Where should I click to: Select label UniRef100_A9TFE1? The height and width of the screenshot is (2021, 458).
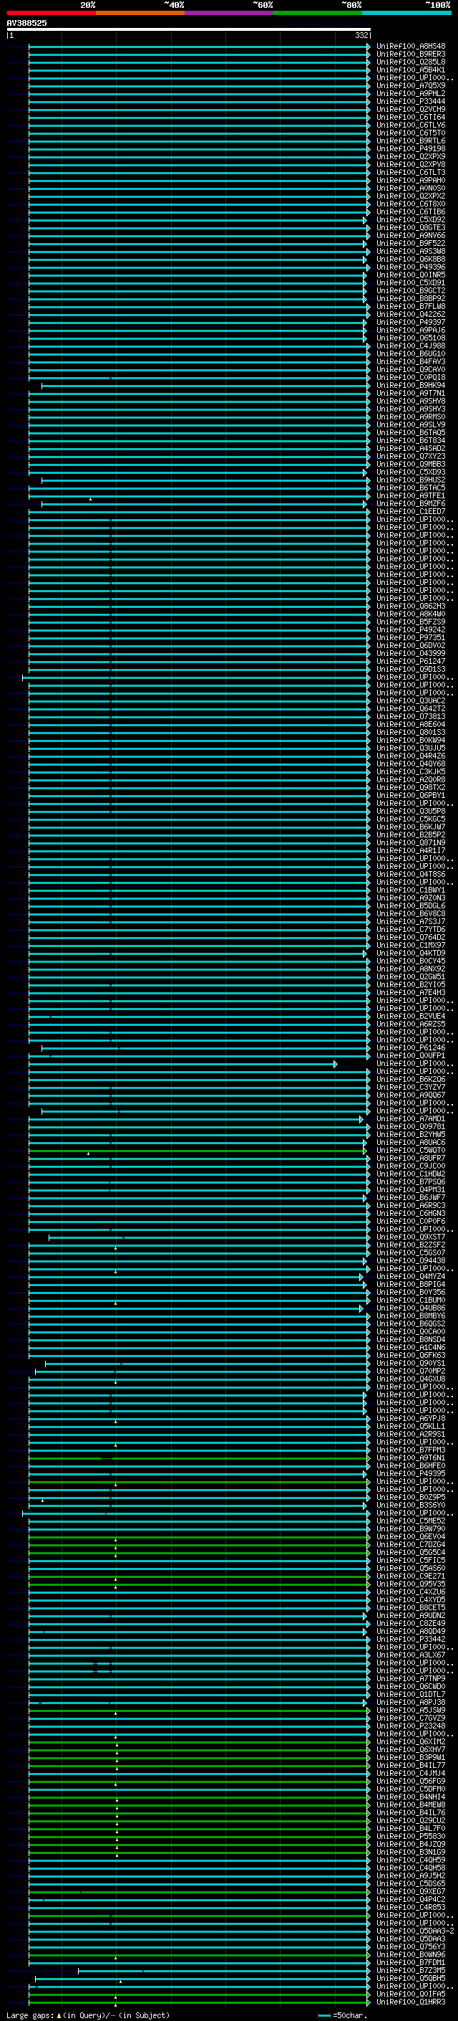[411, 496]
